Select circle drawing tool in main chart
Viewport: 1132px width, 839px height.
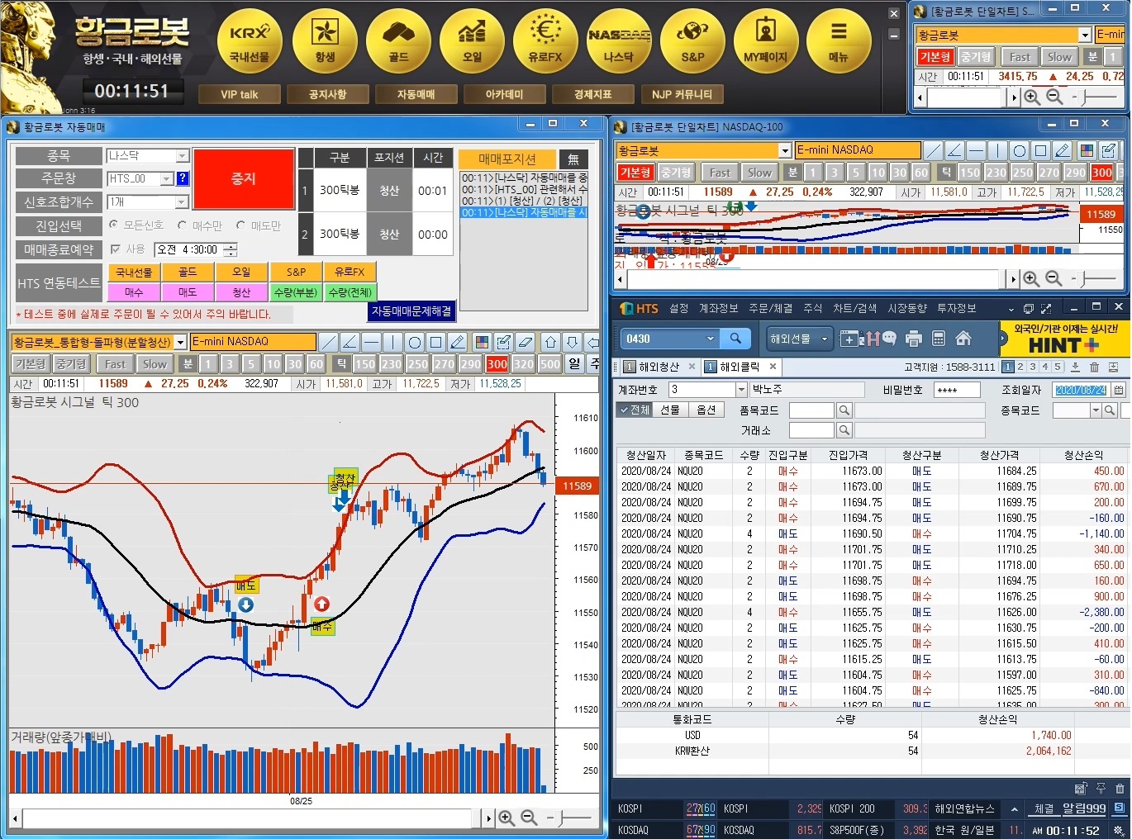[x=415, y=342]
